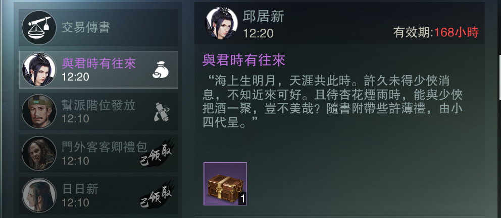
Task: Click the red 168小時 validity text
Action: [456, 33]
